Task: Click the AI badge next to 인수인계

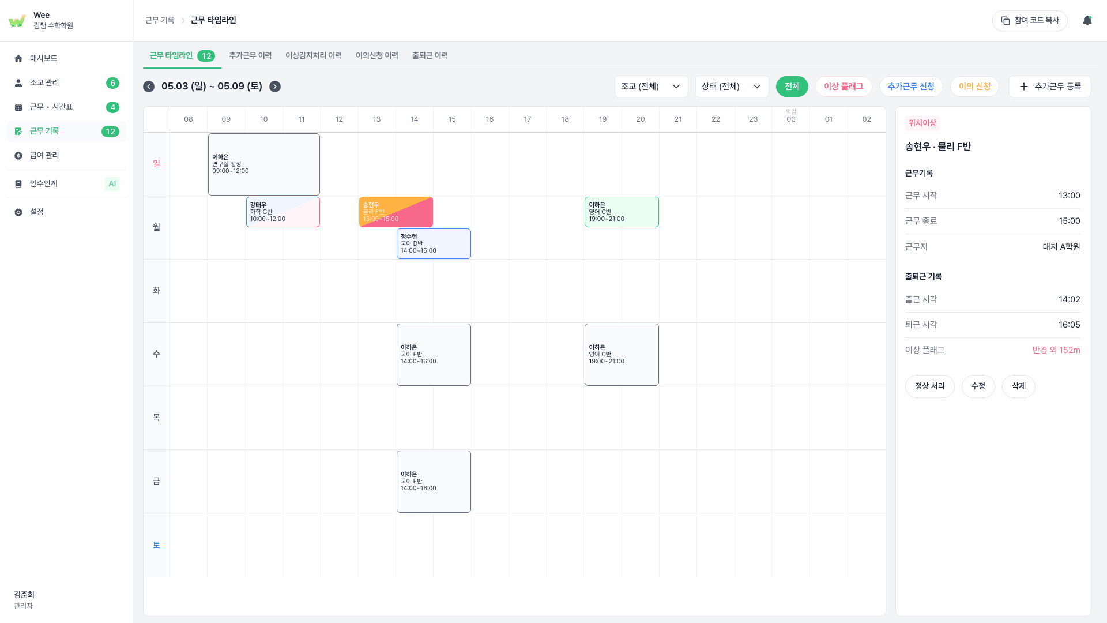Action: coord(112,184)
